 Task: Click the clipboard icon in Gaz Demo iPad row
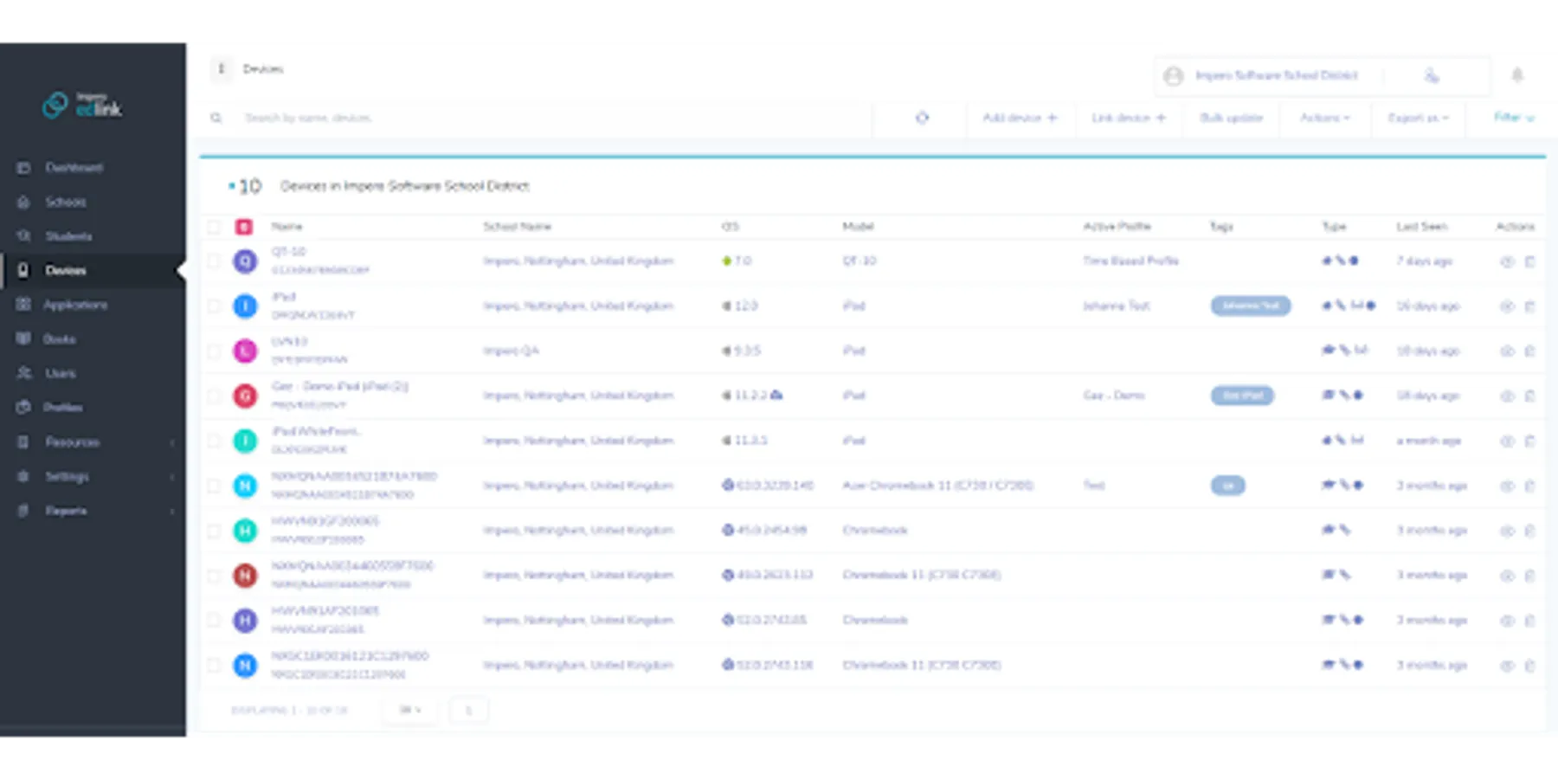(1529, 396)
